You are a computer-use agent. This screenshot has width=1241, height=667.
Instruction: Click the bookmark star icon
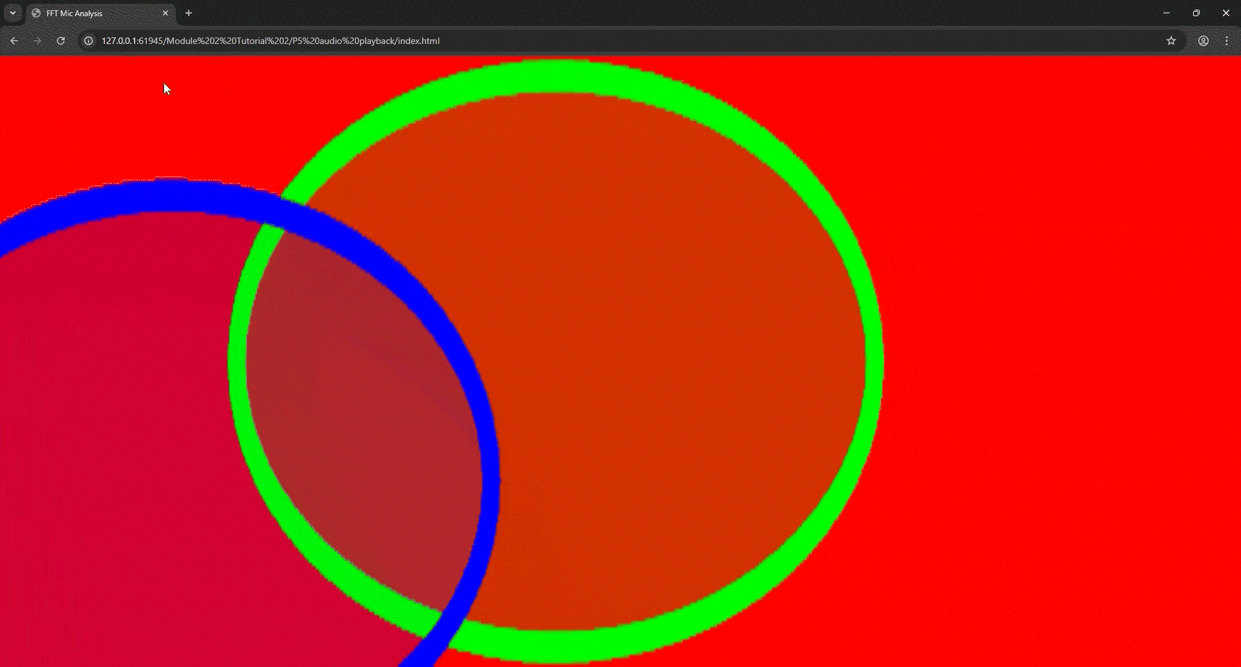[1171, 40]
